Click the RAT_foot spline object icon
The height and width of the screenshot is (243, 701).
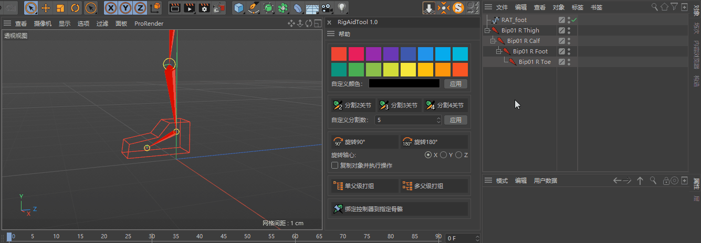pos(495,20)
